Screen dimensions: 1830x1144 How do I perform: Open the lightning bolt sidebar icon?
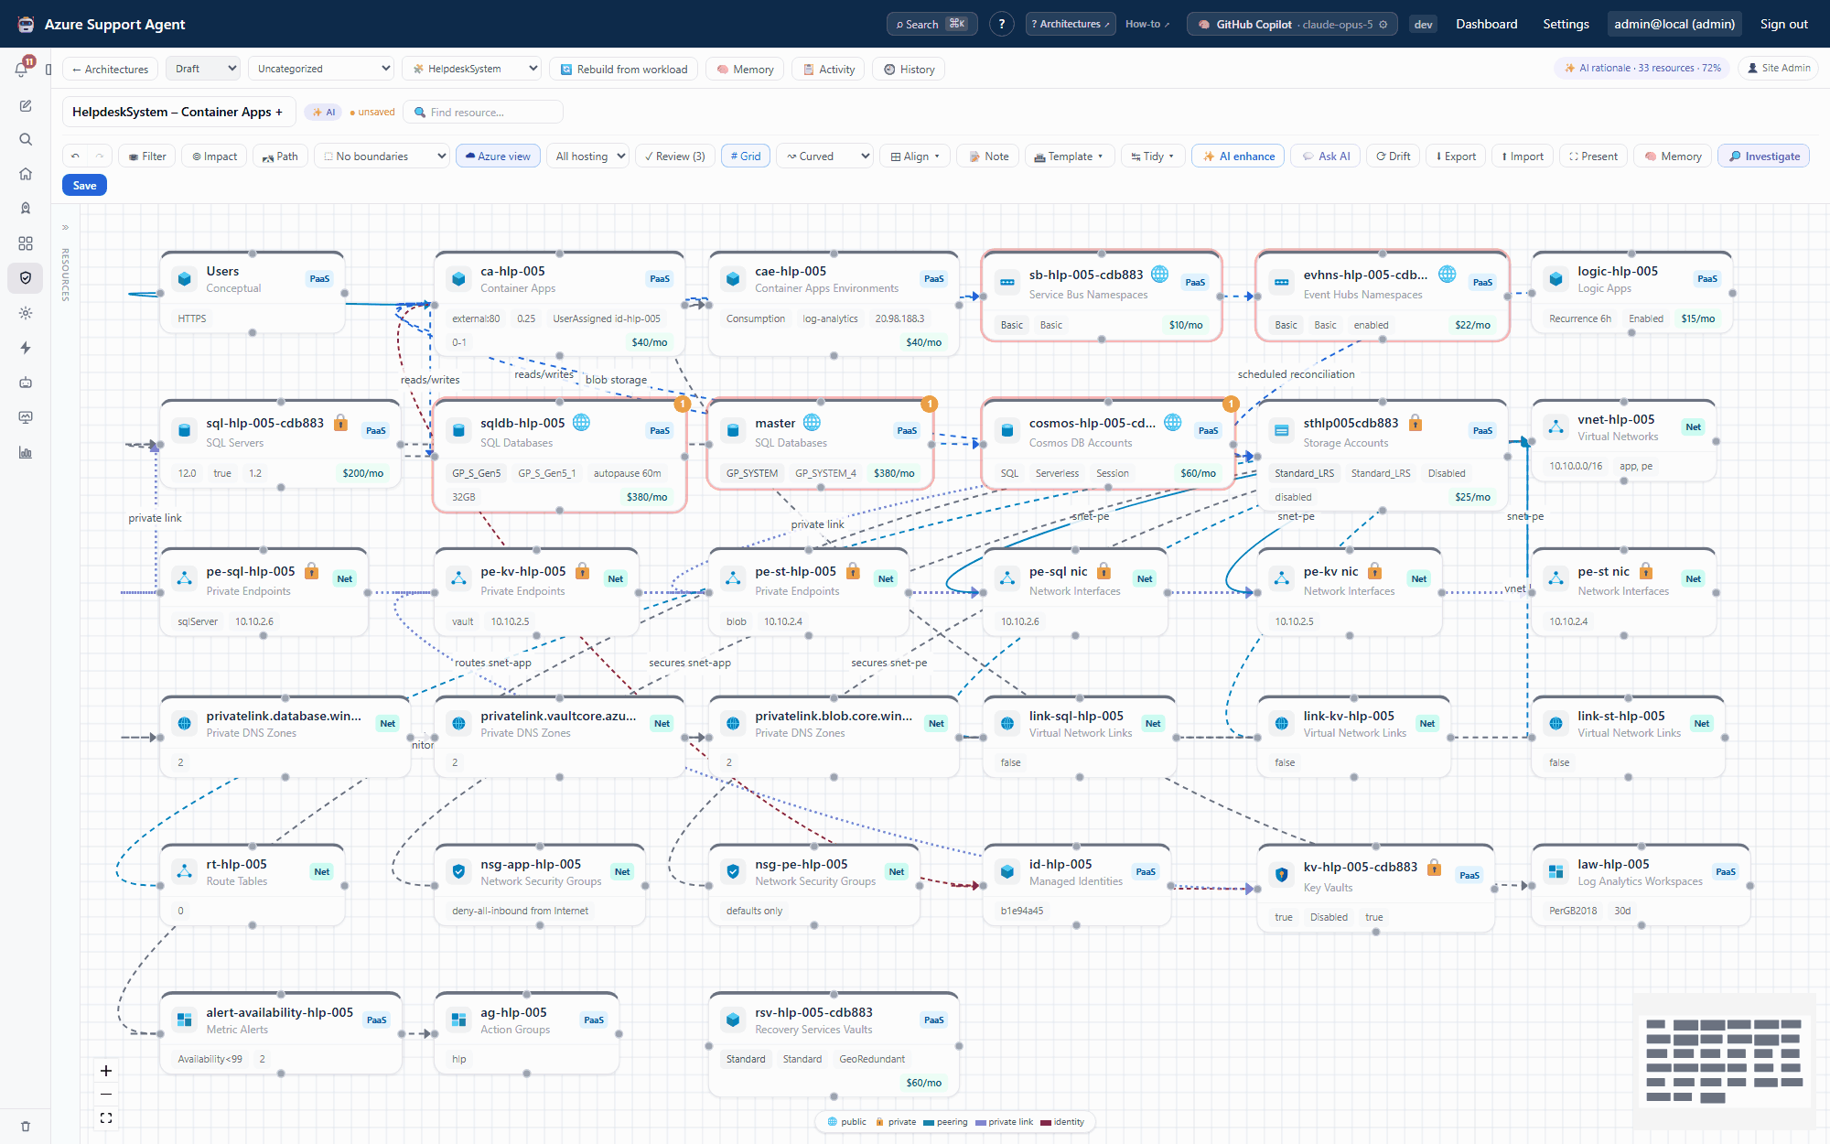[x=26, y=348]
